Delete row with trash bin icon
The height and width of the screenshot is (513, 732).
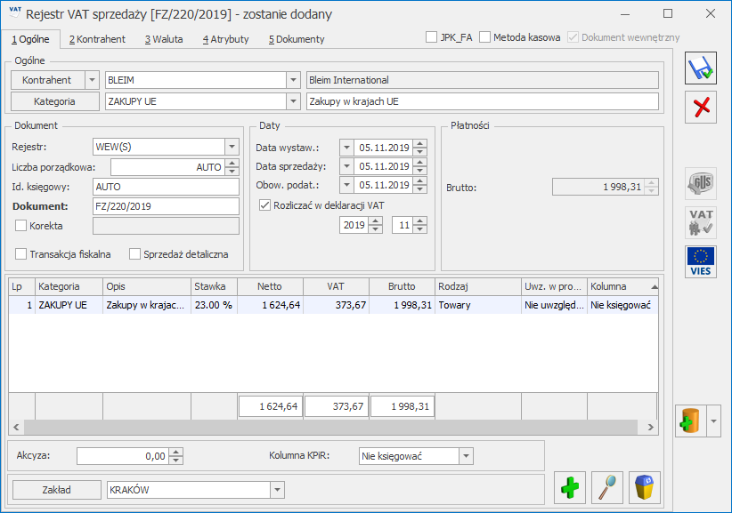click(644, 488)
